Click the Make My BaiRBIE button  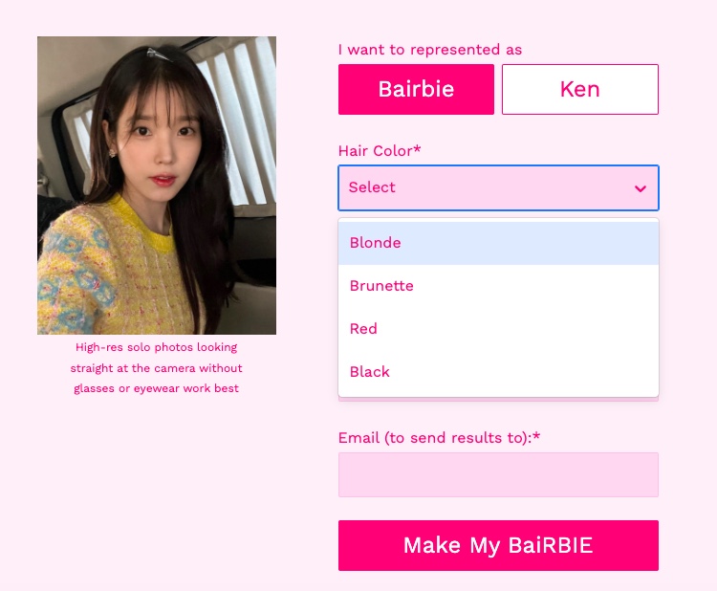[x=498, y=545]
